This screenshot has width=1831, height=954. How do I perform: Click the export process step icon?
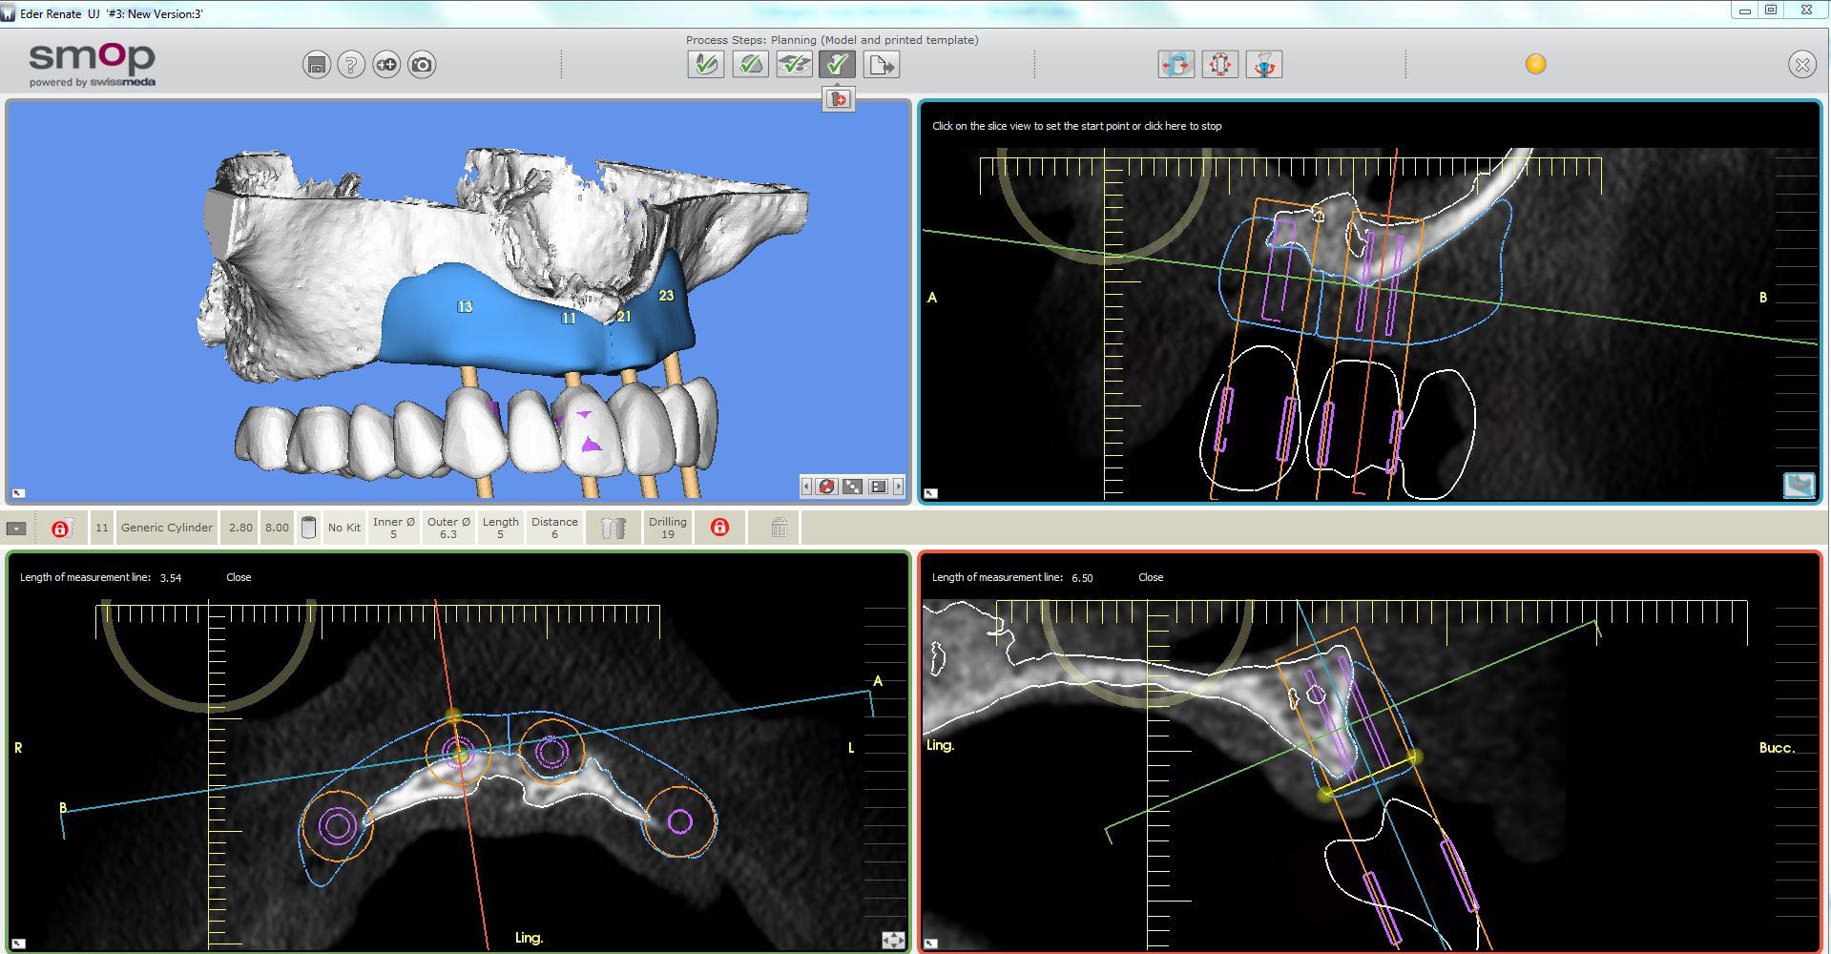point(881,65)
